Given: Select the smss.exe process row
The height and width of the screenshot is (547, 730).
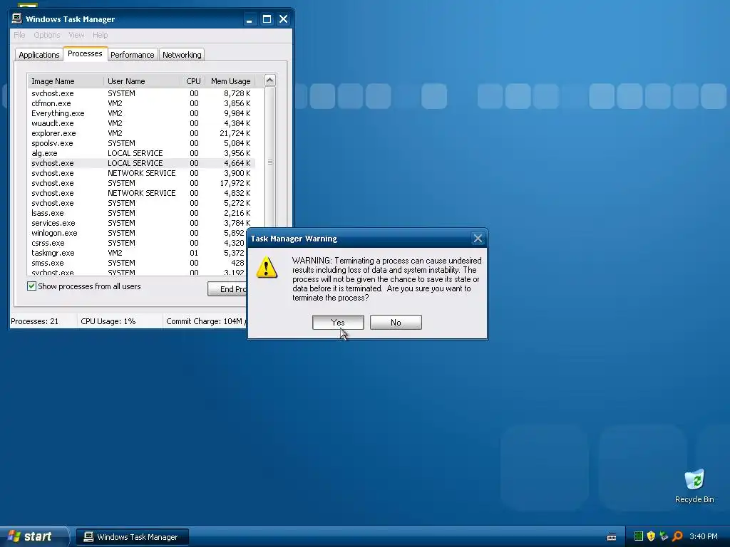Looking at the screenshot, I should pos(138,263).
